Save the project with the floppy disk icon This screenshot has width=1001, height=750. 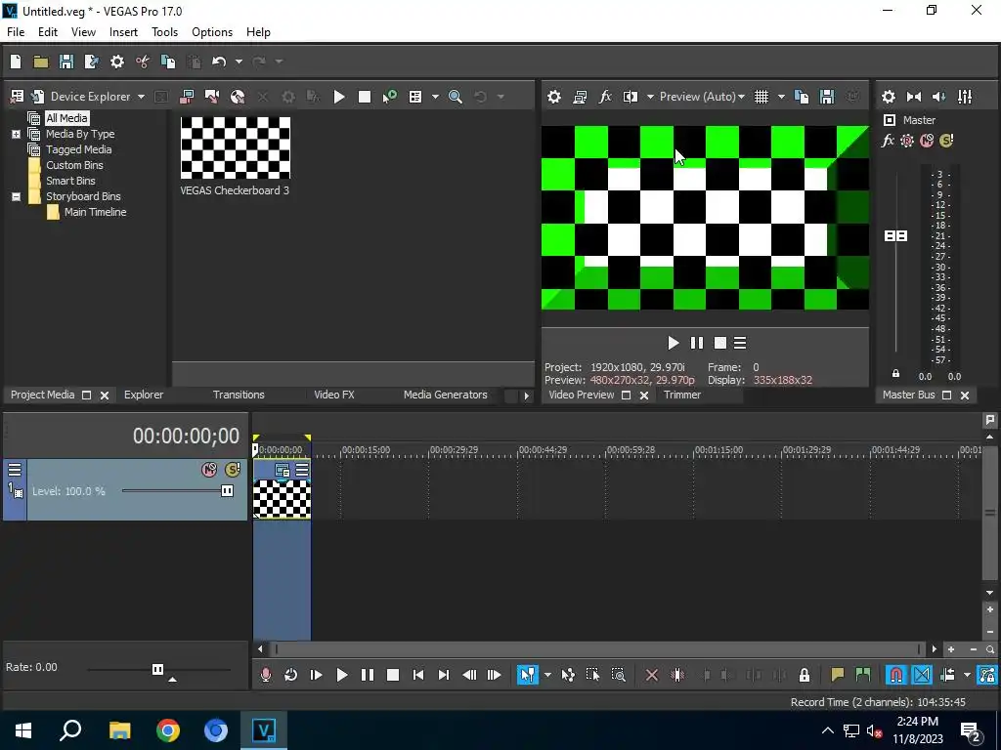[66, 62]
